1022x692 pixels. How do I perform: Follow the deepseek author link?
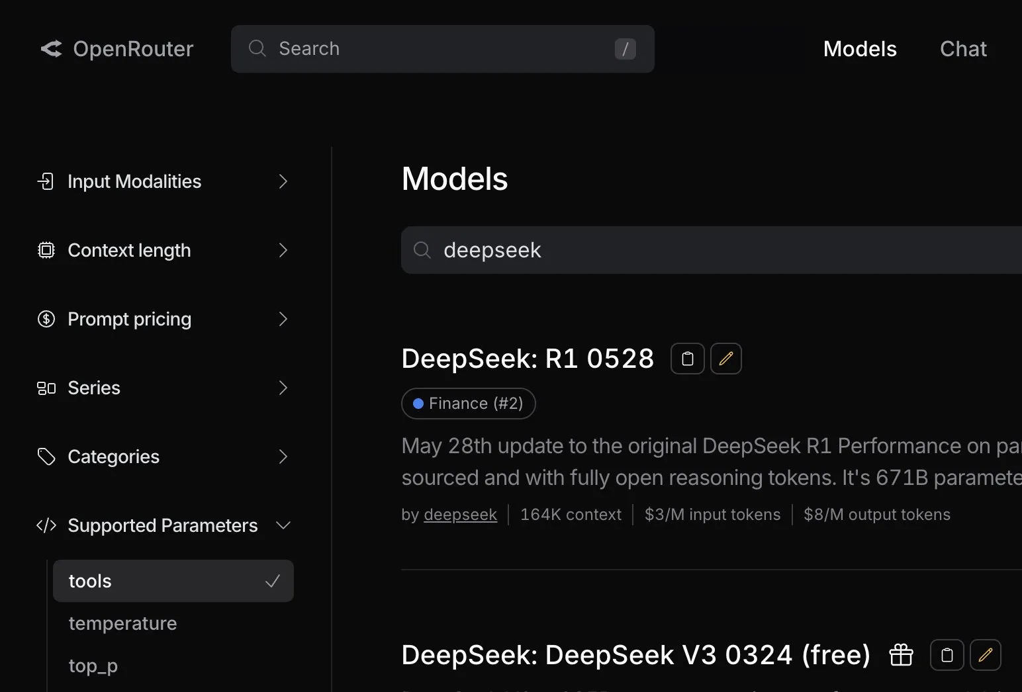(460, 515)
